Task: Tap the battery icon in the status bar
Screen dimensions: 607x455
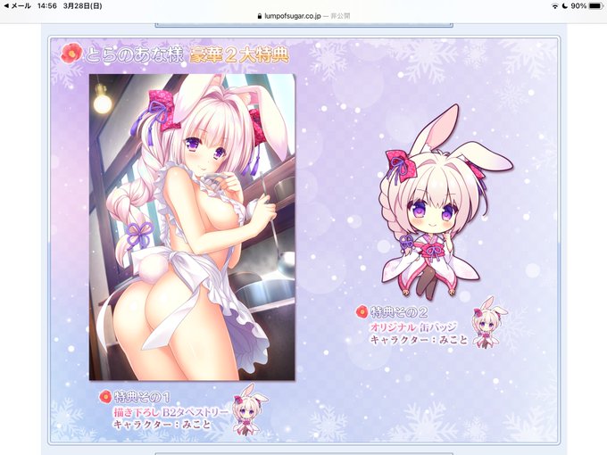Action: [x=596, y=6]
